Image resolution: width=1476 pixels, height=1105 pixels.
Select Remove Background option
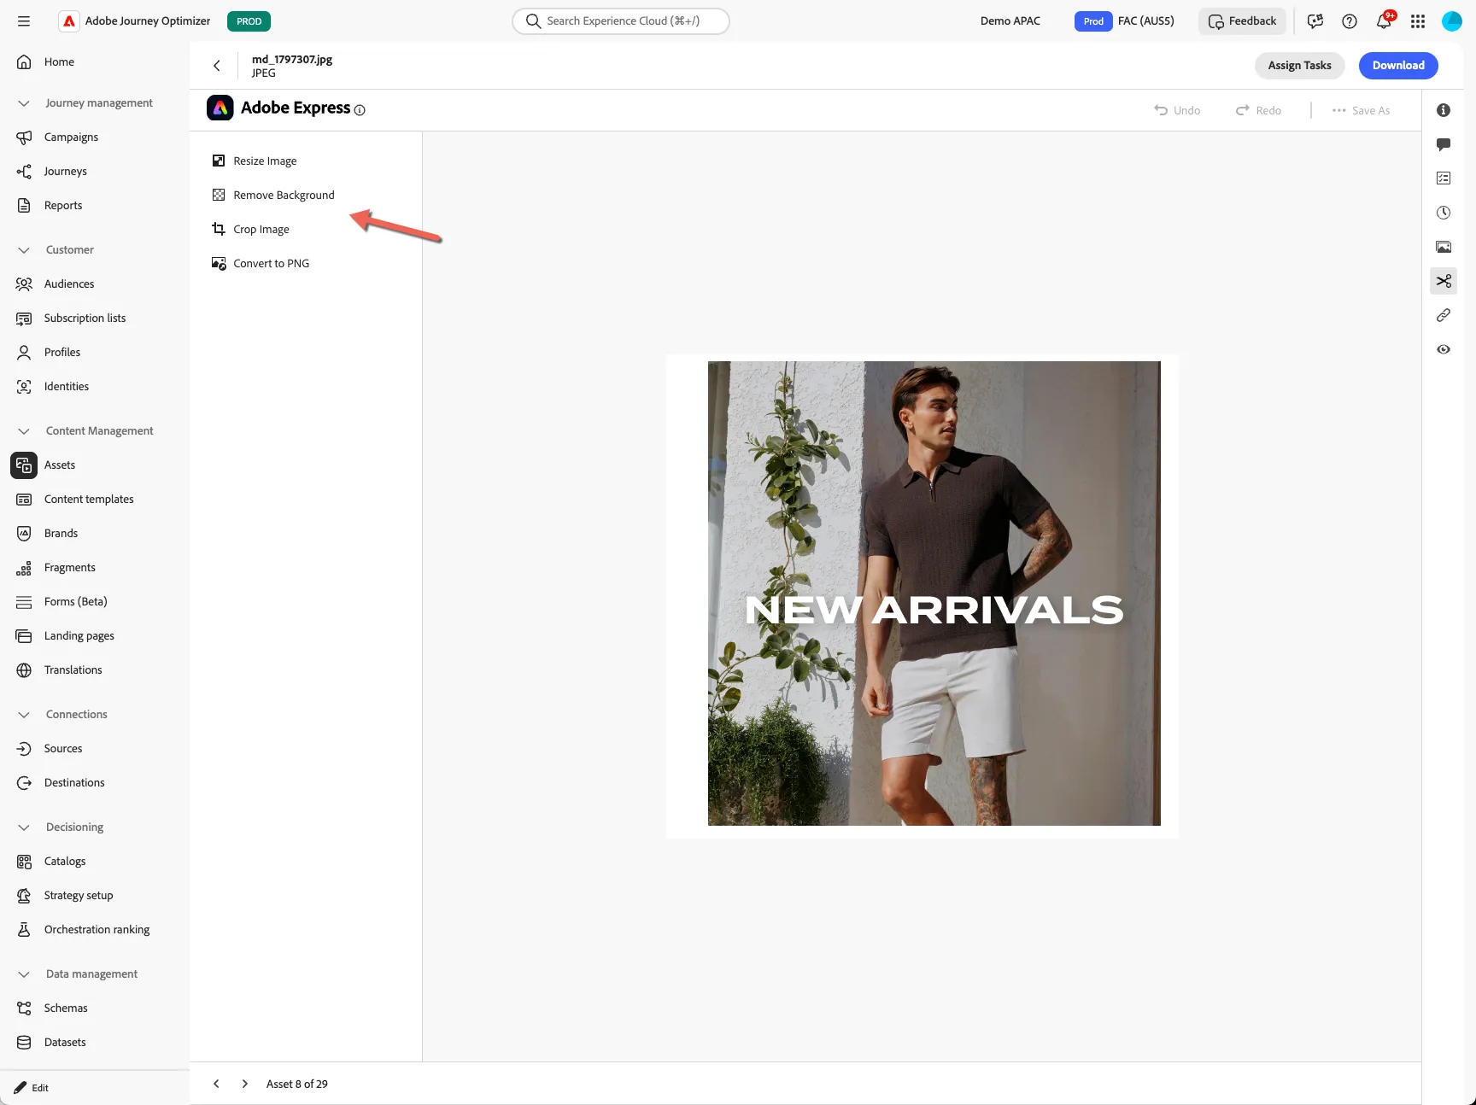tap(273, 195)
